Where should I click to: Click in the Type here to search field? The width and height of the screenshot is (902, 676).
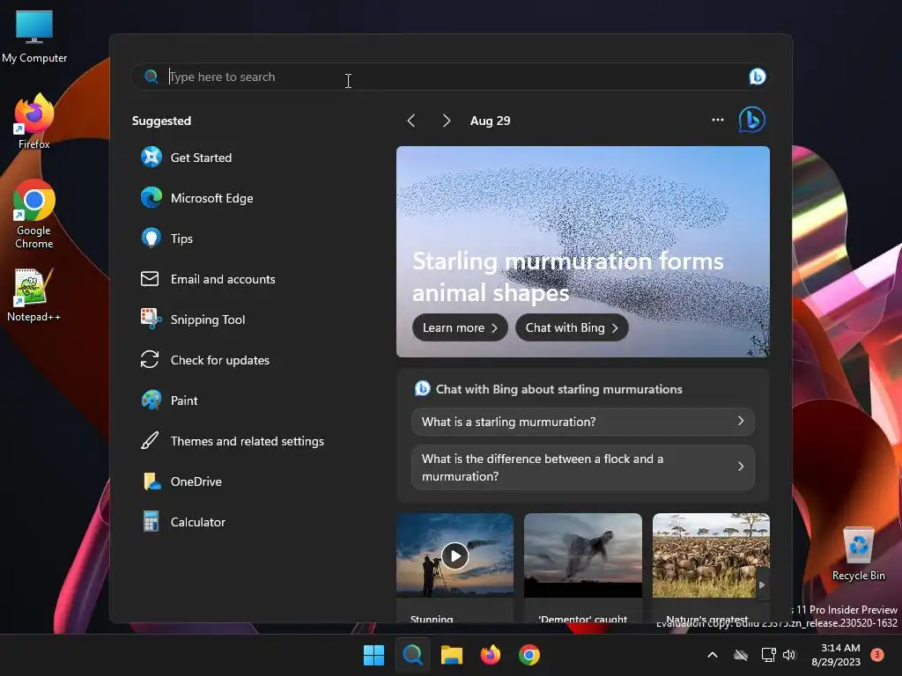pos(448,77)
